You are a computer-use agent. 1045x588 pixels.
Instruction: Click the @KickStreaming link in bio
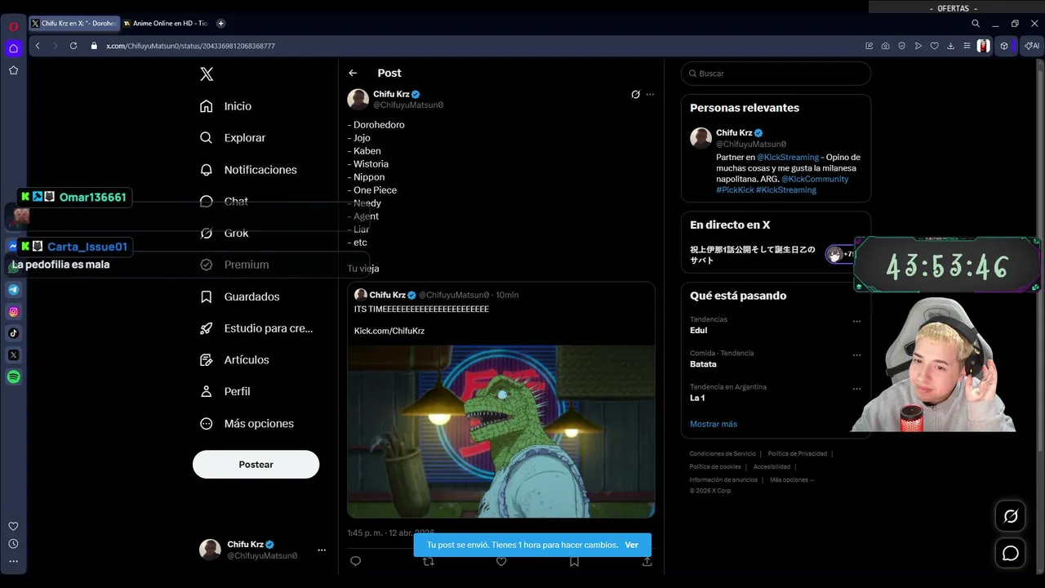[788, 157]
